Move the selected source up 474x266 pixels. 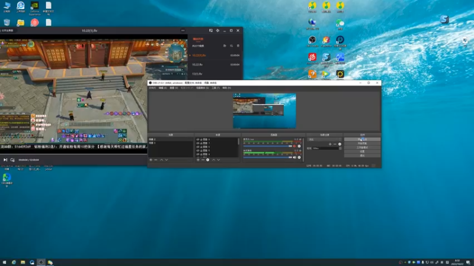pos(213,160)
